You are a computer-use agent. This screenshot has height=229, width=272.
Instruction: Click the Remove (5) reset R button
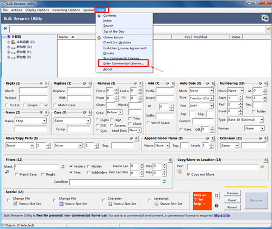click(140, 84)
